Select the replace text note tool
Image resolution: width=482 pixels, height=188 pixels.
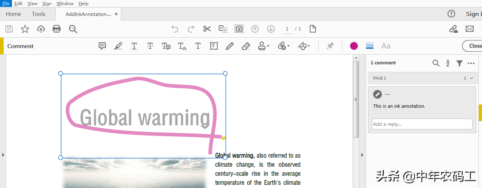[166, 46]
